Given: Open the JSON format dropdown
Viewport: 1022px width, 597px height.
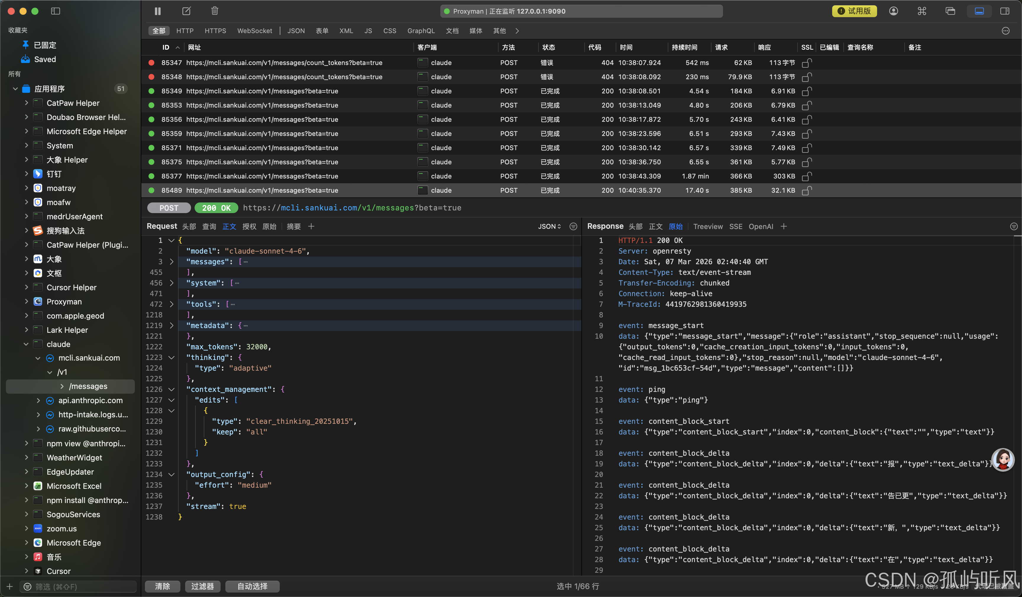Looking at the screenshot, I should pos(549,227).
